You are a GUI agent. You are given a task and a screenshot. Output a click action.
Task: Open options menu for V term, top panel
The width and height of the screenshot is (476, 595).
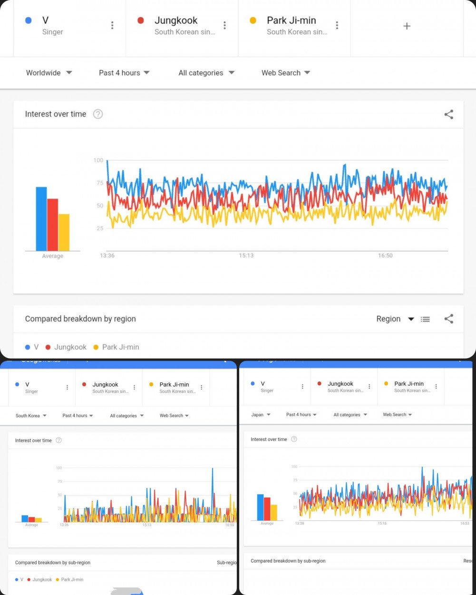pos(112,25)
